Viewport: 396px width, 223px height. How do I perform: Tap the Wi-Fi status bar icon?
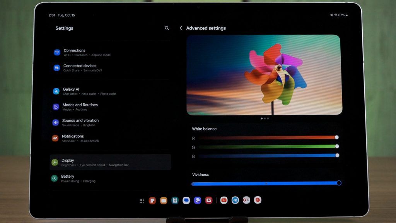(x=336, y=15)
